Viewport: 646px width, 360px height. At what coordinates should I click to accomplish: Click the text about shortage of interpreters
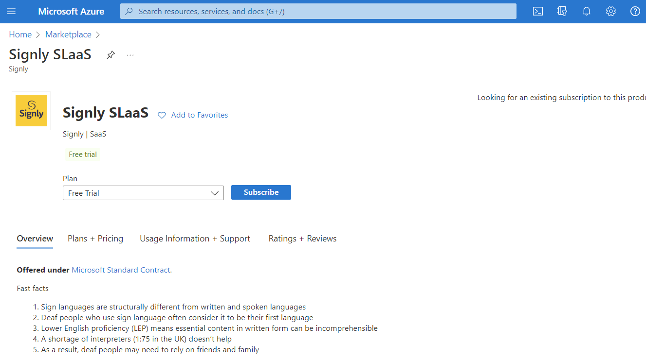(x=136, y=339)
